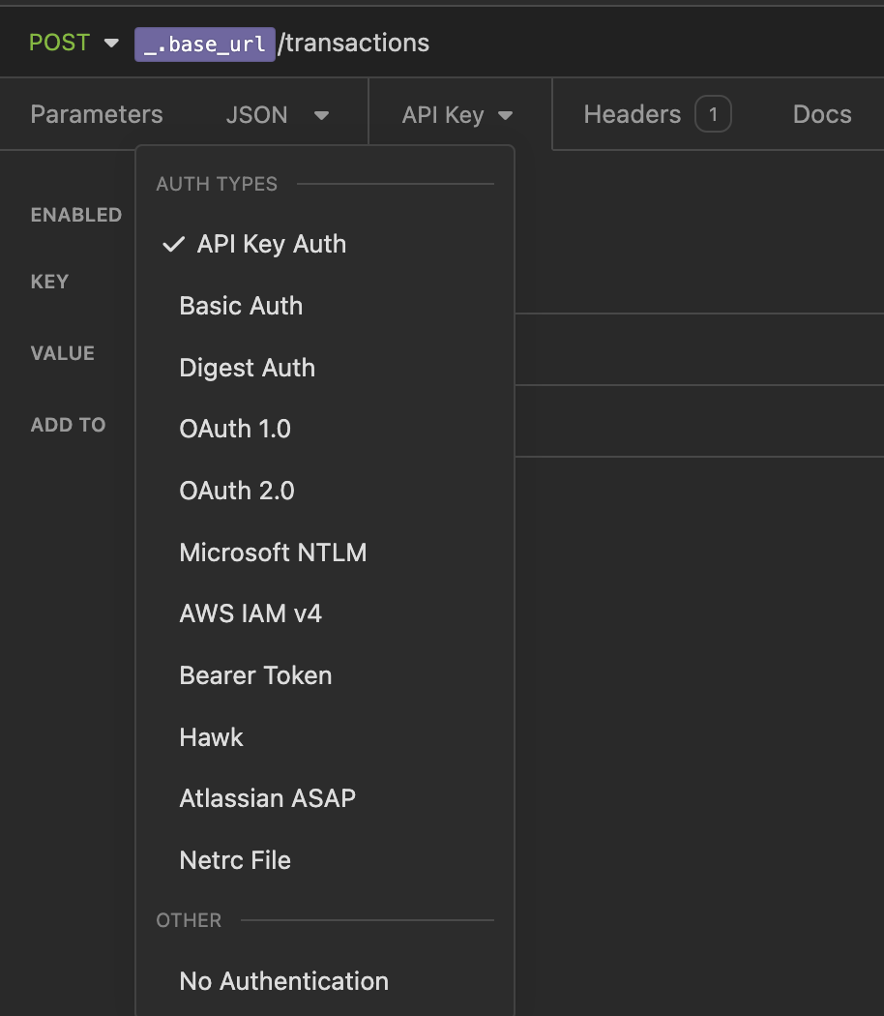Expand the JSON body type dropdown arrow

321,115
